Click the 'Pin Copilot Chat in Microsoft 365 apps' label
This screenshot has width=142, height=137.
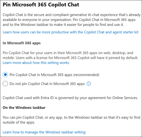click(41, 75)
